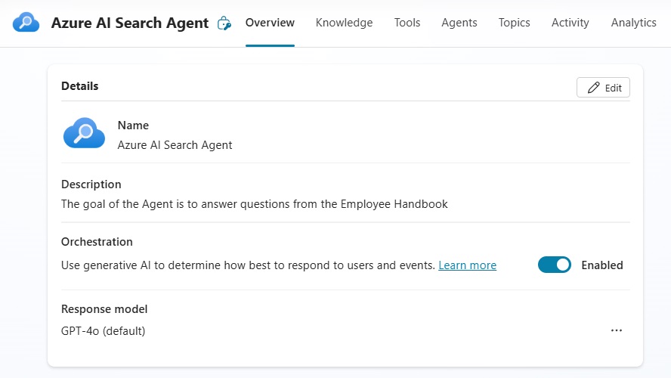Open the Activity tab
Viewport: 671px width, 378px height.
pos(570,23)
